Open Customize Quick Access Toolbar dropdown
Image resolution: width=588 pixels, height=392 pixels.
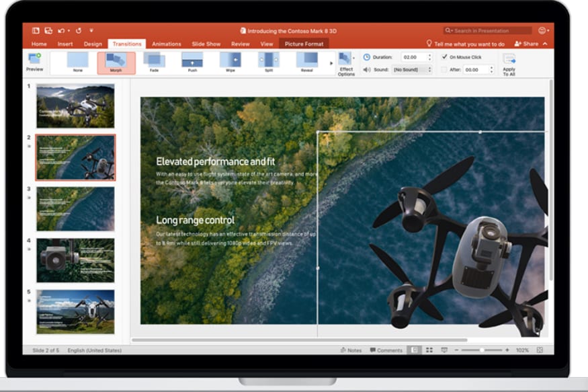tap(91, 30)
